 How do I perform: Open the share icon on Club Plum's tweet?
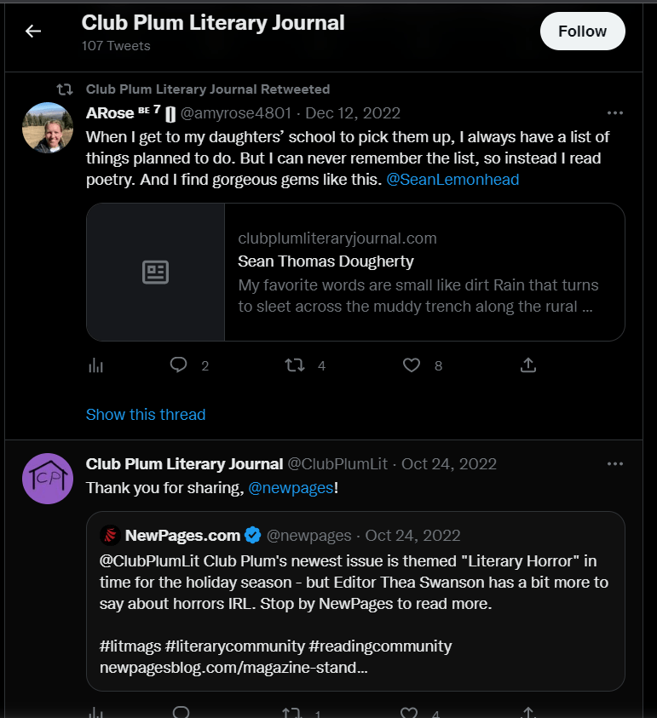tap(527, 712)
